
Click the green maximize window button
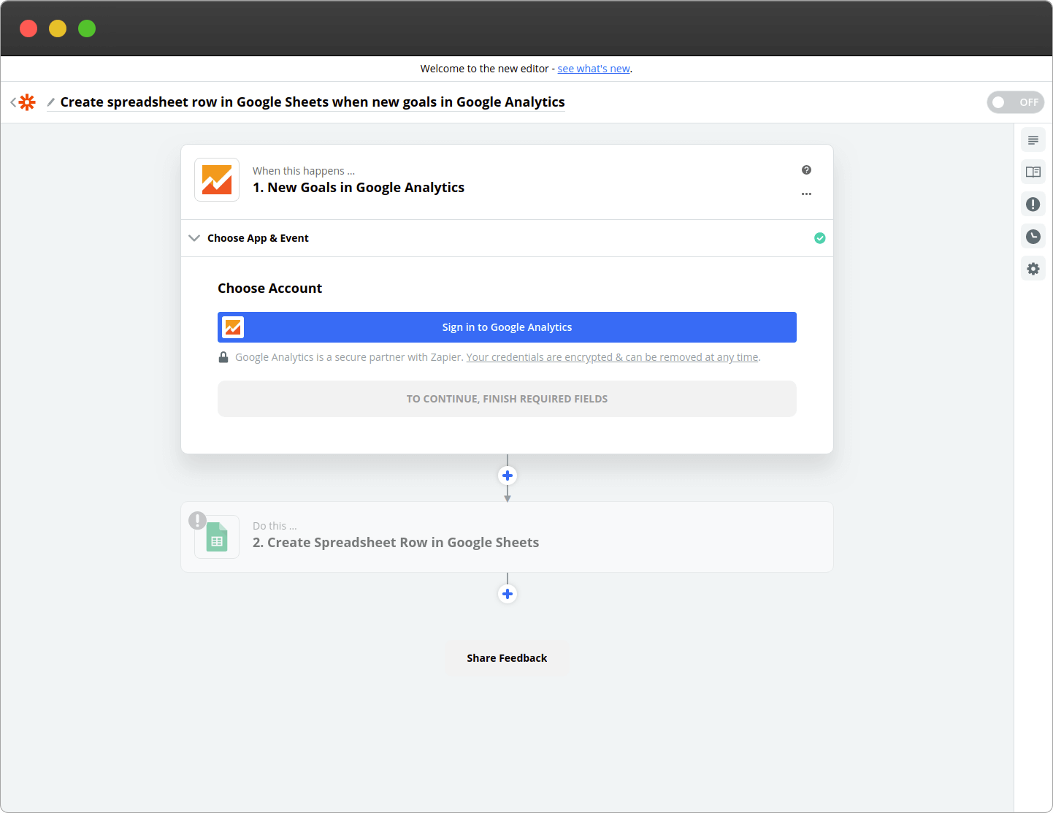pyautogui.click(x=87, y=28)
